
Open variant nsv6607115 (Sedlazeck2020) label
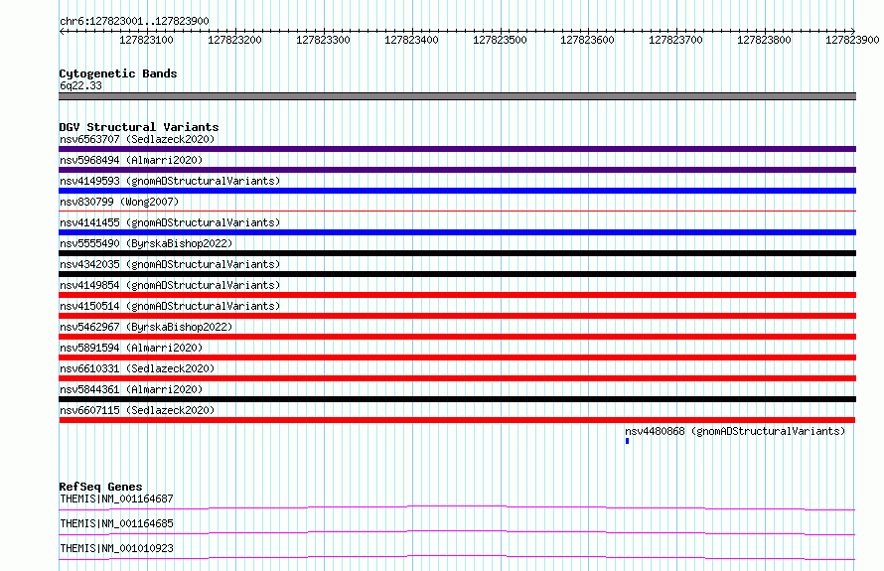pyautogui.click(x=137, y=410)
